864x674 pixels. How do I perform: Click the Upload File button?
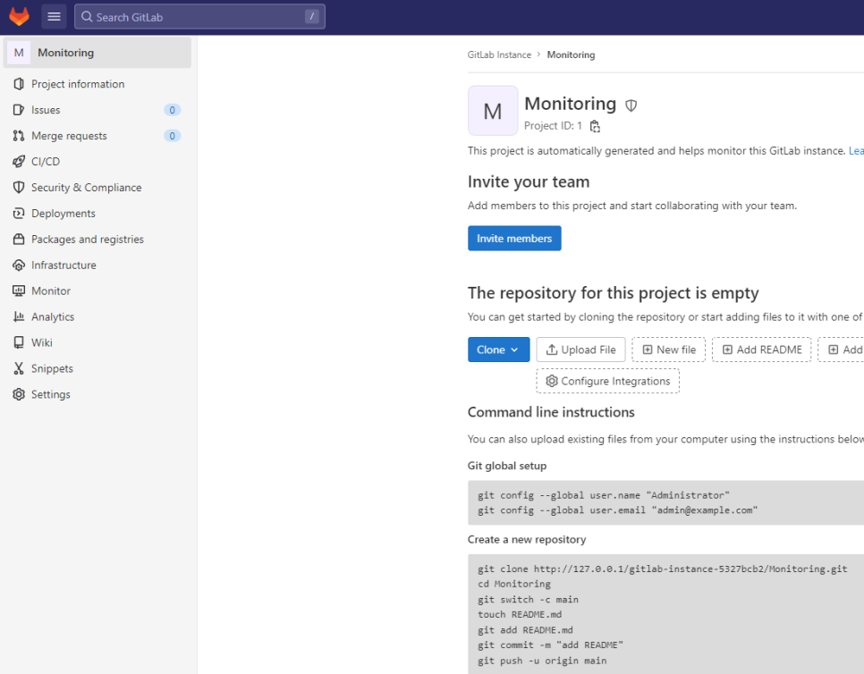click(580, 350)
